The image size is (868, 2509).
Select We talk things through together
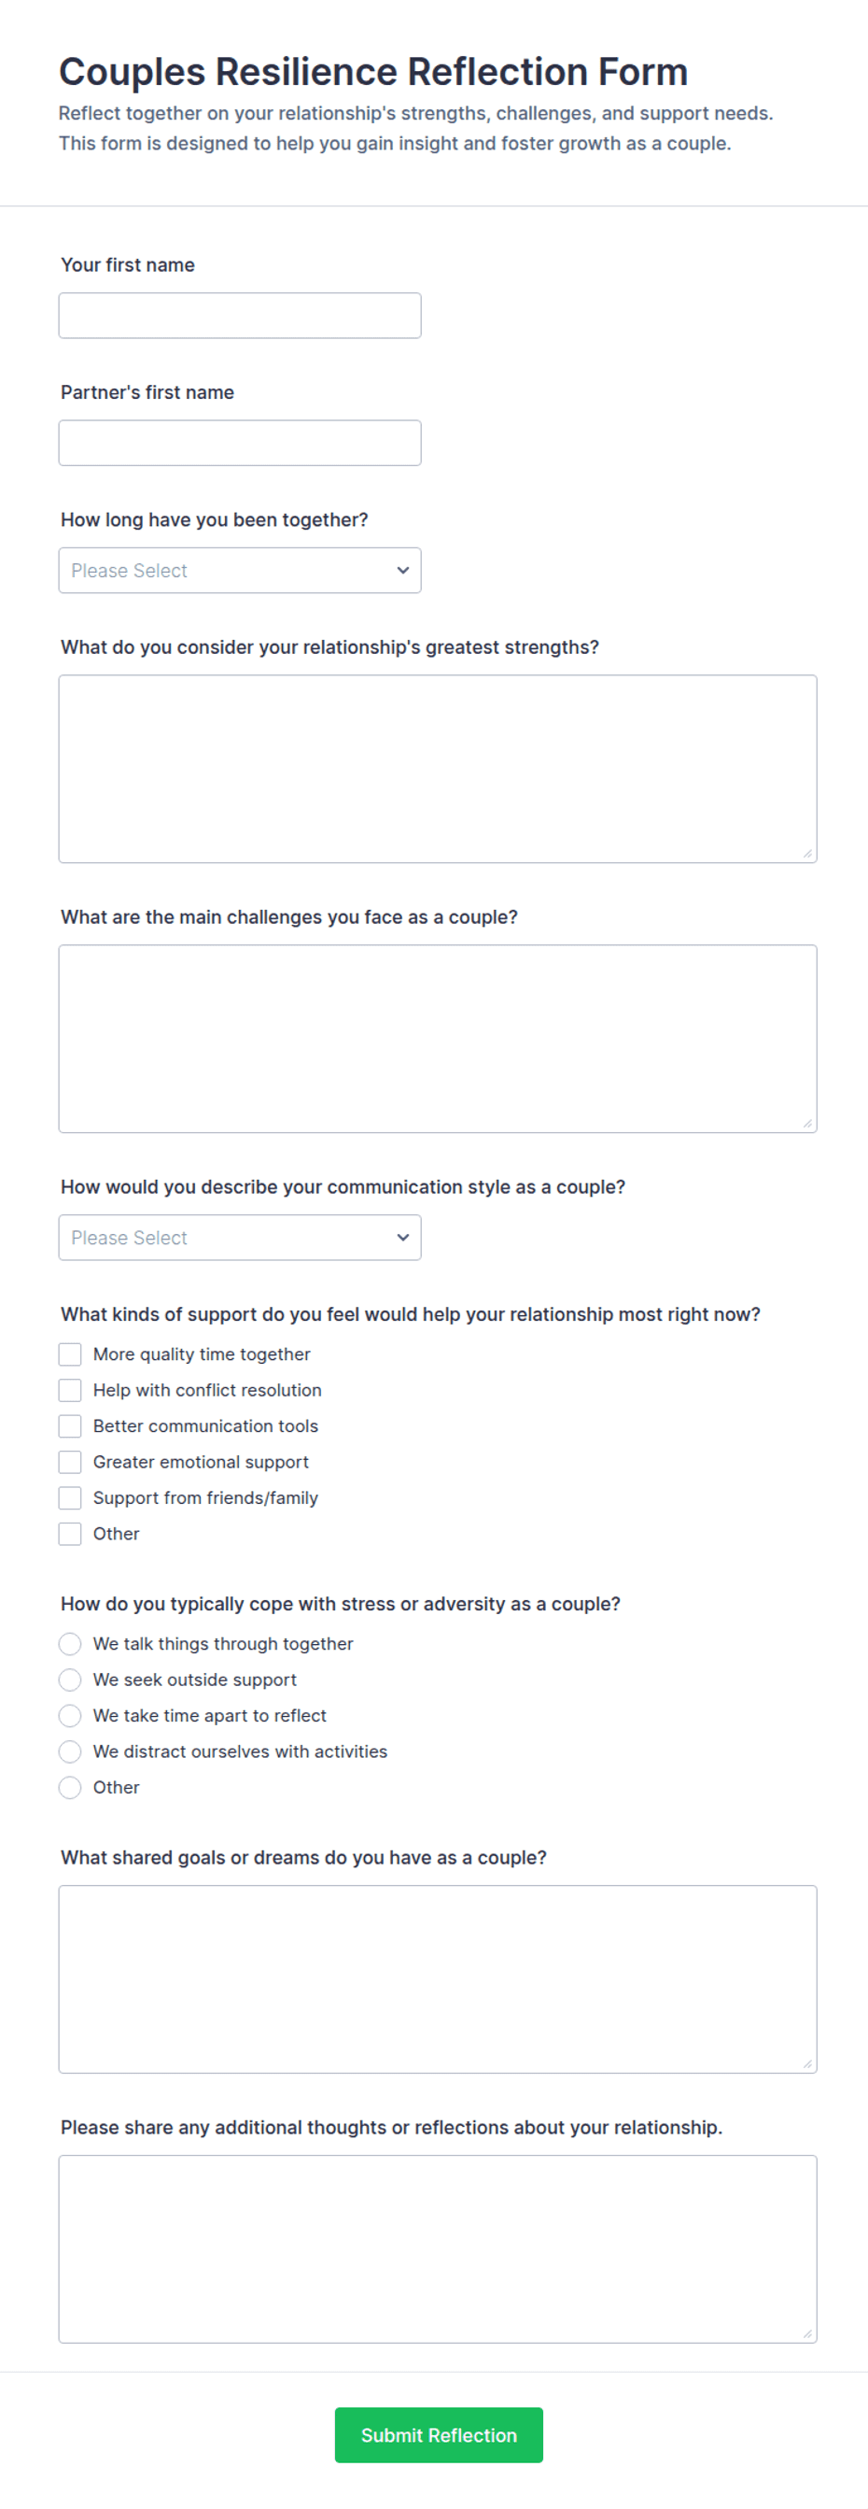point(70,1645)
